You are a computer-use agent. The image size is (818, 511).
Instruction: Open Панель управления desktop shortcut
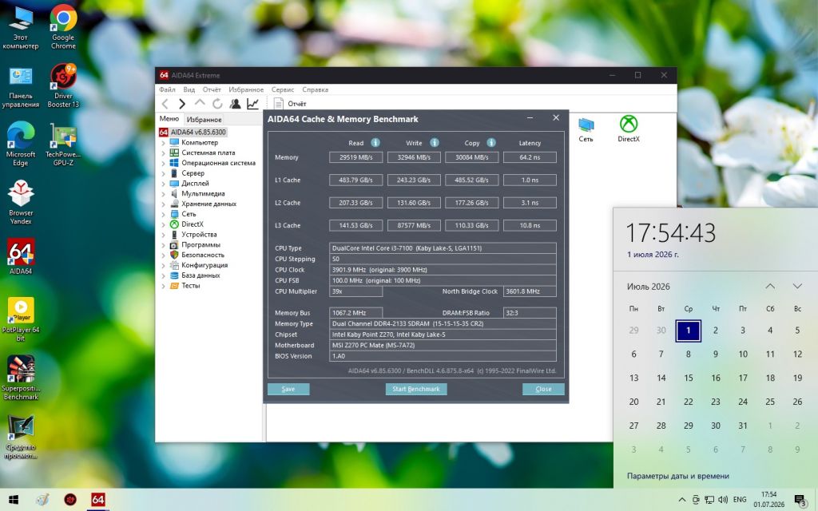coord(20,86)
